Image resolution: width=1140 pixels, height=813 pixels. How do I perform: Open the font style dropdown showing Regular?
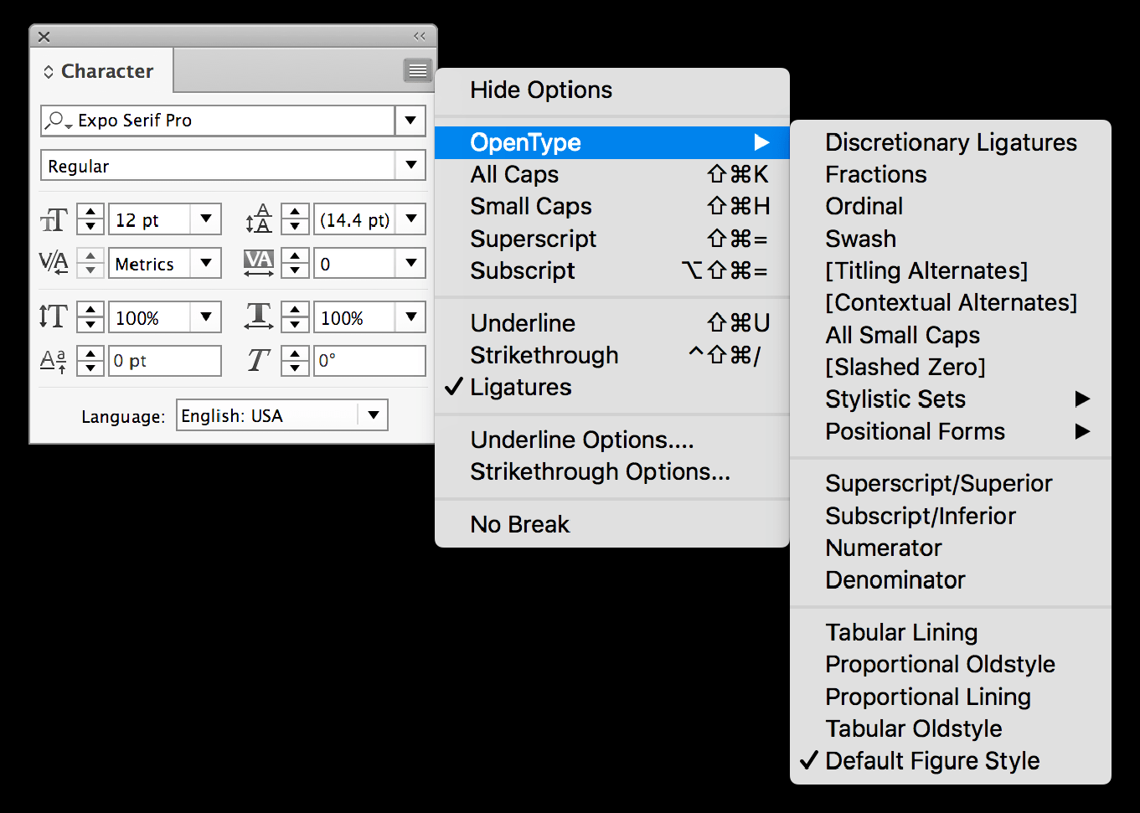pyautogui.click(x=410, y=165)
